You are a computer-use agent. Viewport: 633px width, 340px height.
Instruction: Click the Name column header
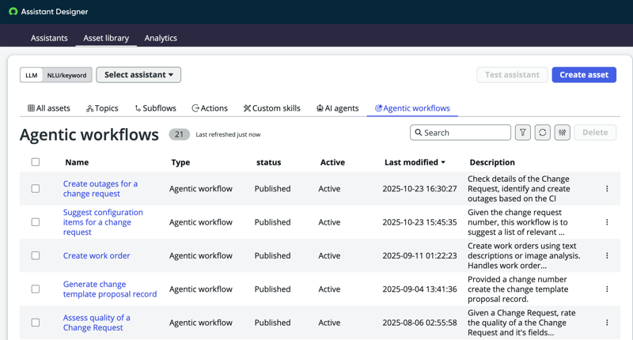[77, 162]
